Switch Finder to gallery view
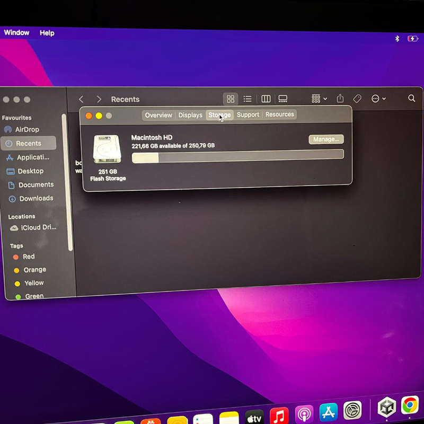 point(283,99)
